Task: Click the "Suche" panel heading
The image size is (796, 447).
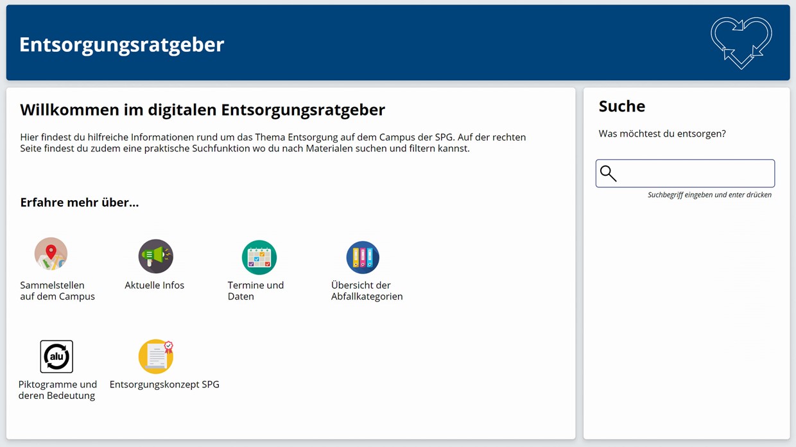Action: click(621, 106)
